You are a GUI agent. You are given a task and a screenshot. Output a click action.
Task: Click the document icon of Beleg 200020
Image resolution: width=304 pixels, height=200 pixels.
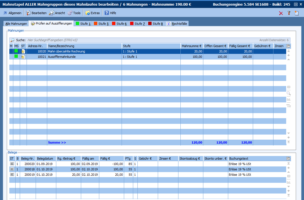click(x=12, y=164)
